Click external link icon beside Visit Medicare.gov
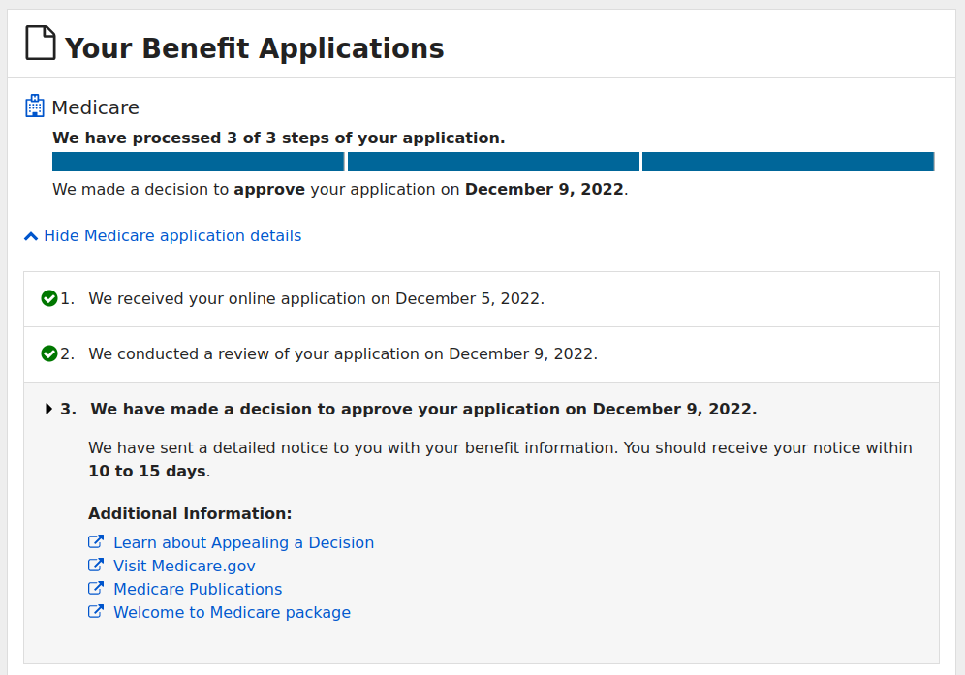The height and width of the screenshot is (675, 965). (x=95, y=565)
